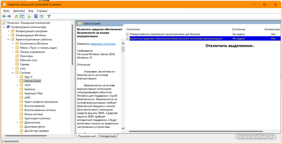
Task: Click the Filter funnel toolbar icon
Action: pos(49,16)
